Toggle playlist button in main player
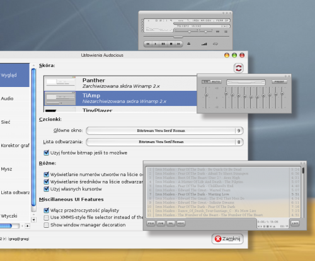The height and width of the screenshot is (261, 315). (x=226, y=32)
